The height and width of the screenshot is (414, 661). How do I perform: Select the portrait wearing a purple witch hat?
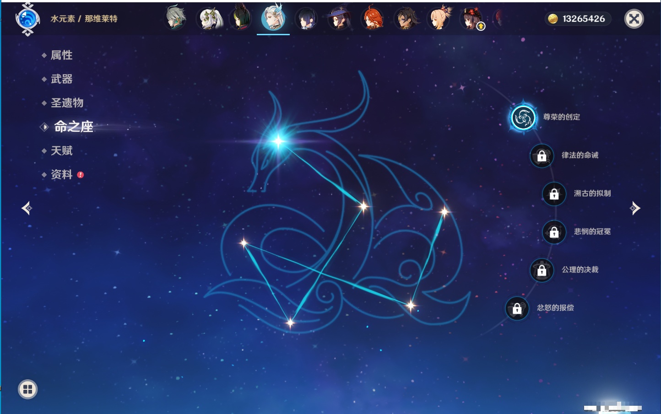[x=339, y=18]
